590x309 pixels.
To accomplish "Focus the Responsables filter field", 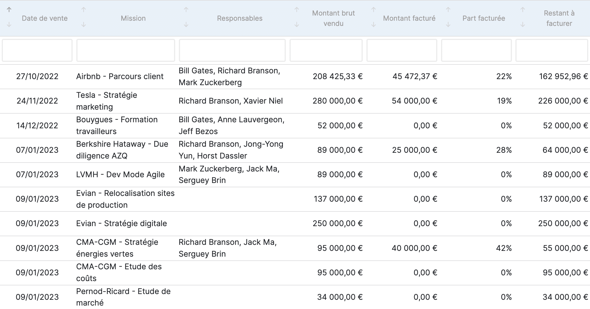I will click(232, 50).
